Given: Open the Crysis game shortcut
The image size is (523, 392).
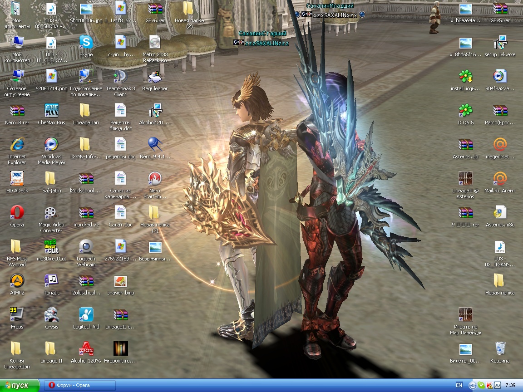Looking at the screenshot, I should coord(51,314).
